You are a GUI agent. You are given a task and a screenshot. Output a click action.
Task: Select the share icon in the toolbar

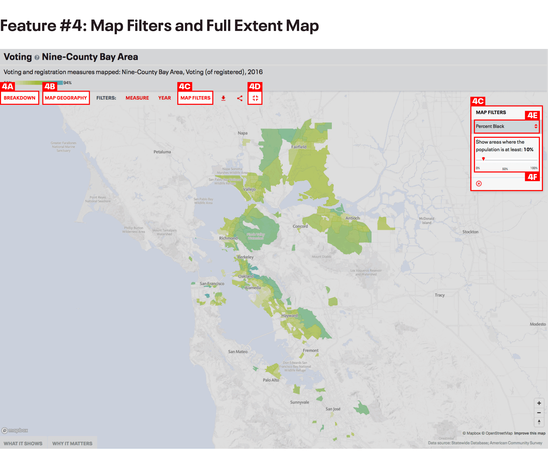239,98
